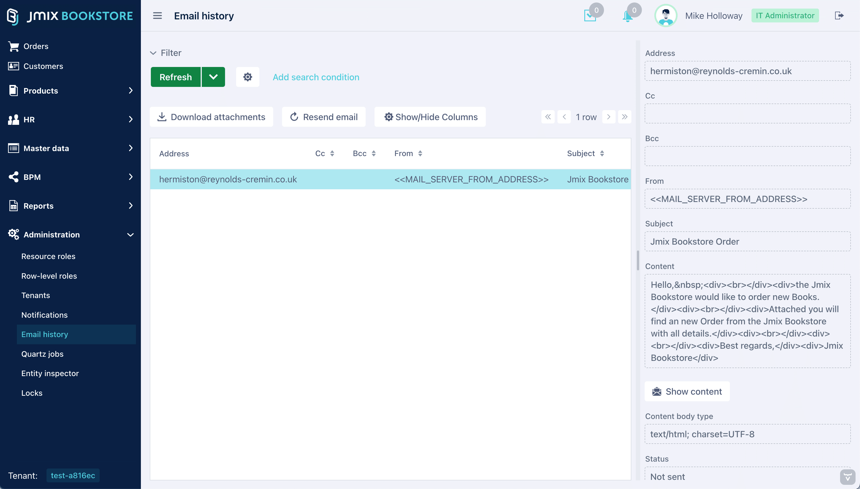Expand the Products menu chevron
The height and width of the screenshot is (489, 860).
click(131, 90)
